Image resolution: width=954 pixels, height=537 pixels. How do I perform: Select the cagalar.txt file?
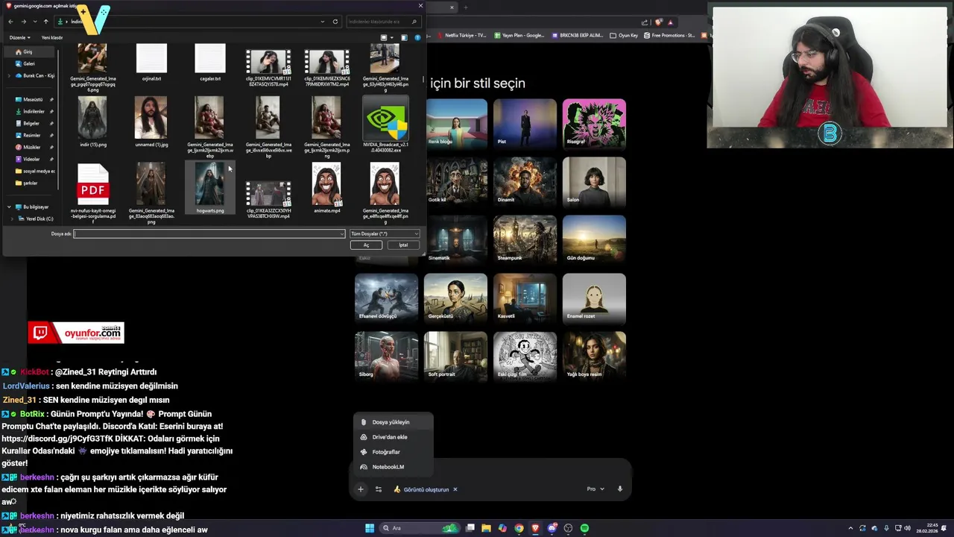210,63
